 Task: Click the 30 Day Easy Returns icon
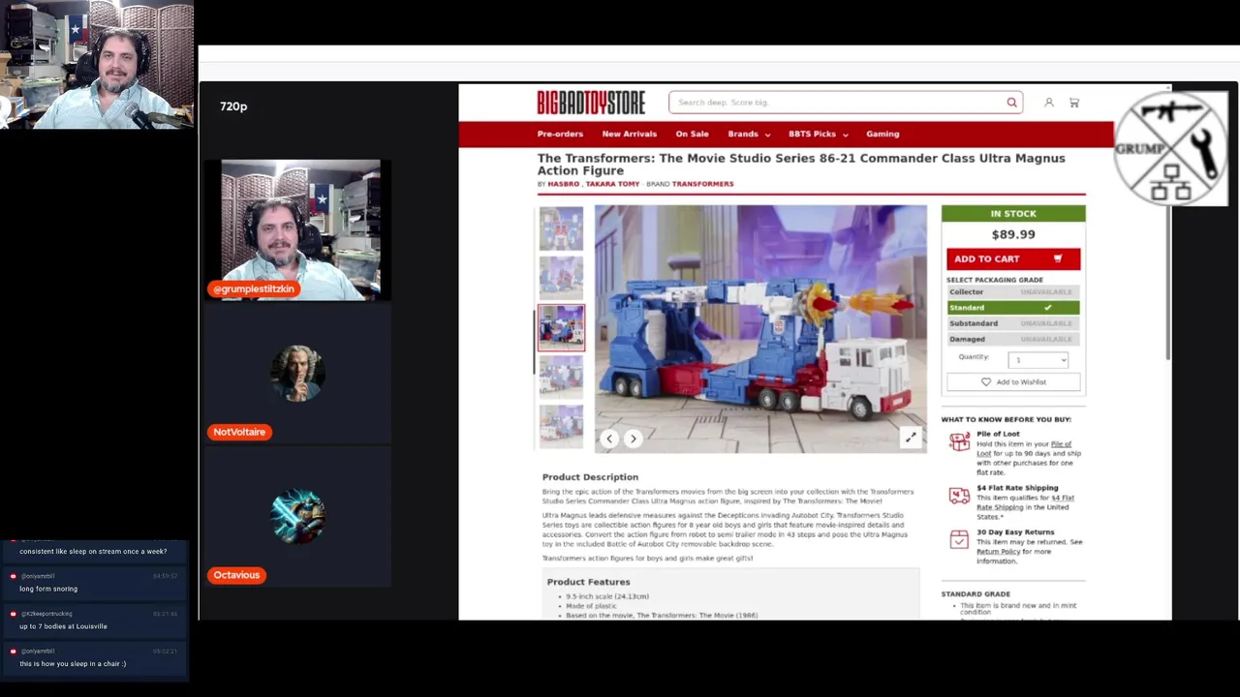(959, 539)
